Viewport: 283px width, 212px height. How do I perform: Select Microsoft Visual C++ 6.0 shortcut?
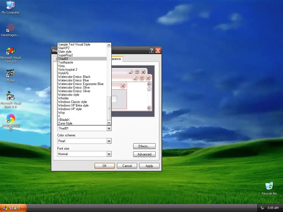[x=11, y=55]
